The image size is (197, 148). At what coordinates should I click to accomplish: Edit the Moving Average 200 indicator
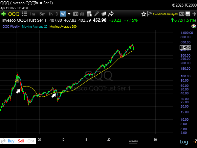(x=63, y=27)
